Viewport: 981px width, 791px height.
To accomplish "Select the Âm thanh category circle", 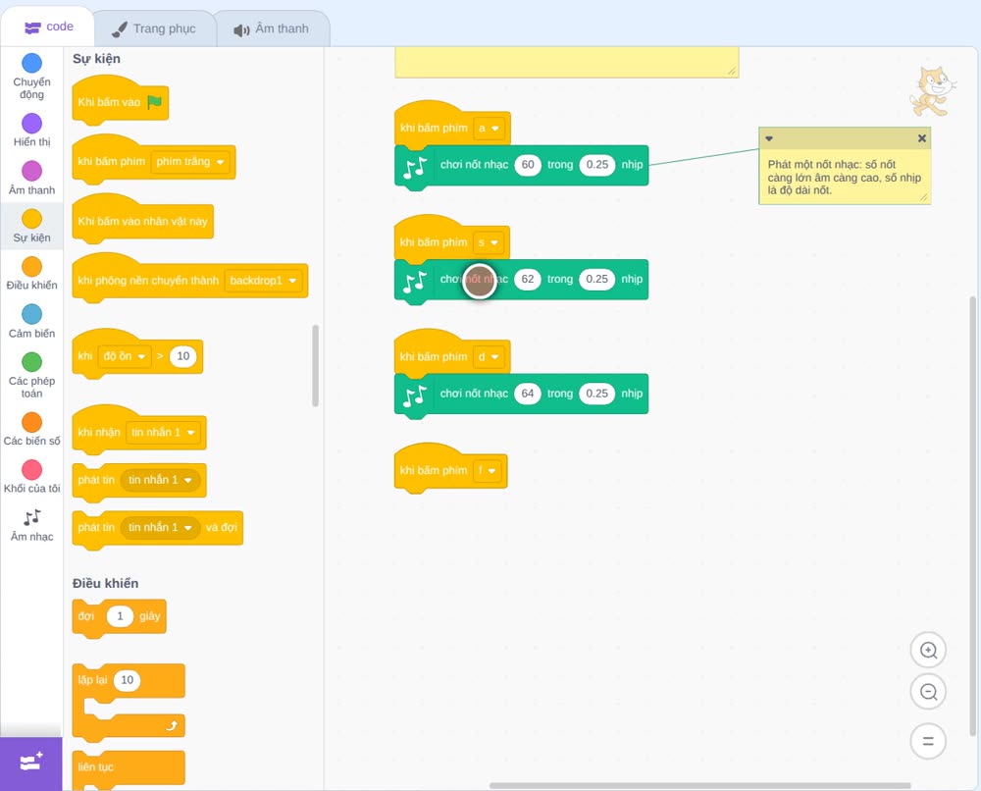I will [31, 170].
